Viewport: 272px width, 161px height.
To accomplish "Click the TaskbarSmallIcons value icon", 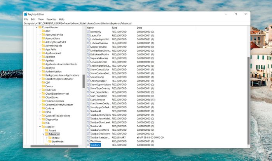I will point(89,133).
